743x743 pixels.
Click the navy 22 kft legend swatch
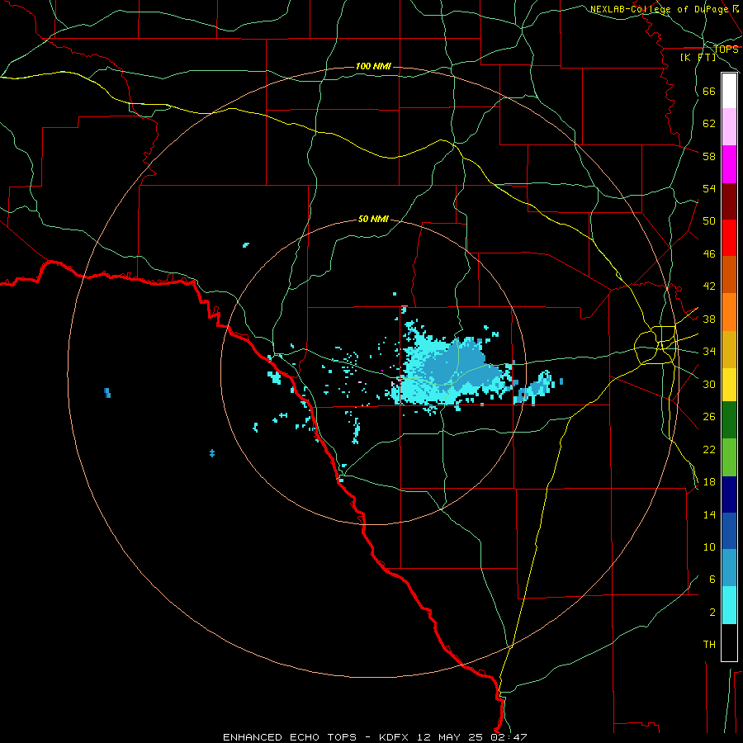tap(729, 495)
